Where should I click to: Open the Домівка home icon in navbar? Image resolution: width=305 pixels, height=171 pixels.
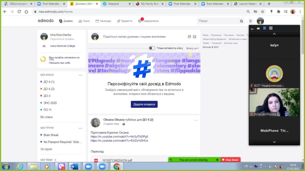[x=61, y=21]
